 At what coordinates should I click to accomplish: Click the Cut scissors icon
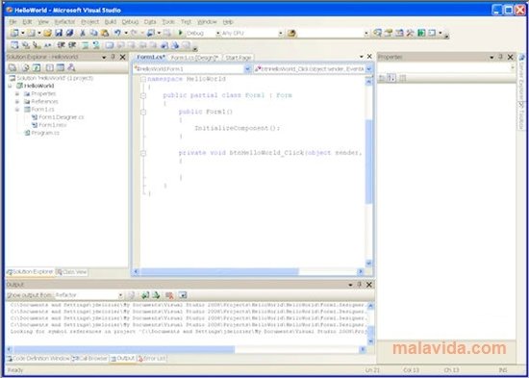[83, 33]
